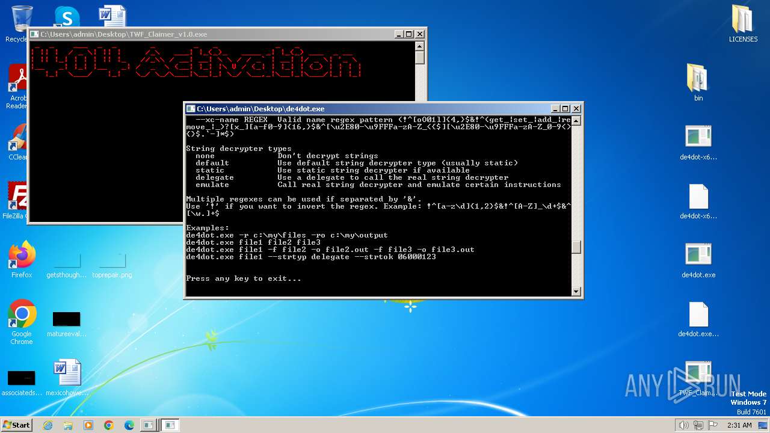Select the second de4dot-x6 blank file icon
The height and width of the screenshot is (433, 770).
[x=698, y=201]
